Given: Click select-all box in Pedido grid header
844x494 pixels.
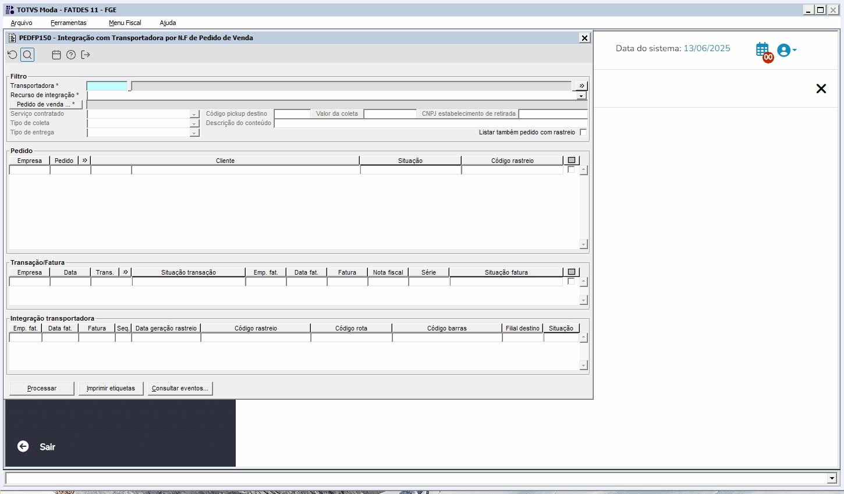Looking at the screenshot, I should pyautogui.click(x=572, y=160).
